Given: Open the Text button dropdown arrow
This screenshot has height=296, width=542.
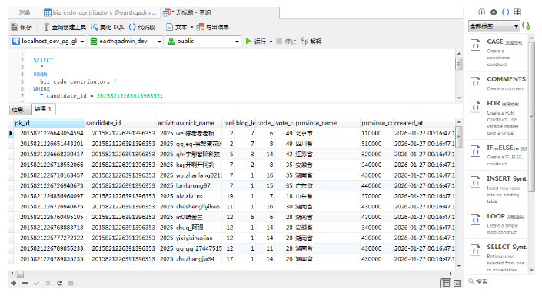Looking at the screenshot, I should point(191,27).
